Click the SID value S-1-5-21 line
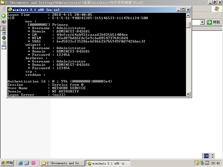Screen dimensions: 223x167 coord(78,18)
